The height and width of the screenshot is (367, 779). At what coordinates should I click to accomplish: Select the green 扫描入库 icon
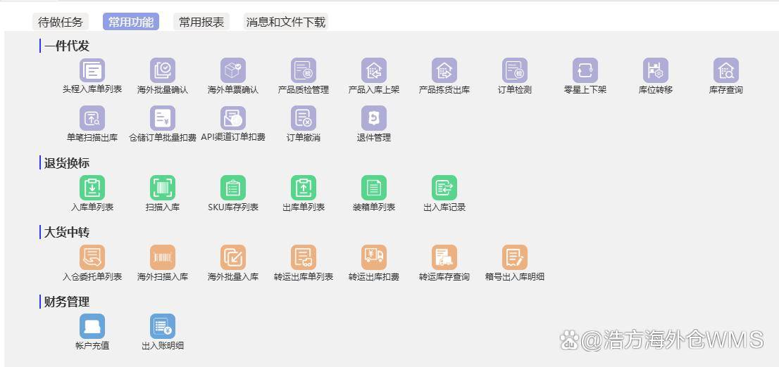(x=163, y=188)
